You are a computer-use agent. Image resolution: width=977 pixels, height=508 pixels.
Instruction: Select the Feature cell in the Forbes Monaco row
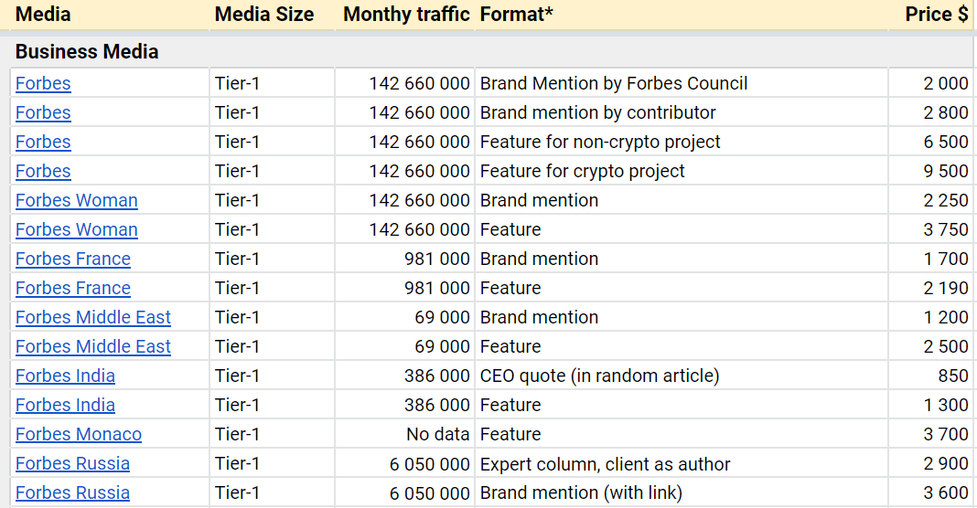coord(681,435)
